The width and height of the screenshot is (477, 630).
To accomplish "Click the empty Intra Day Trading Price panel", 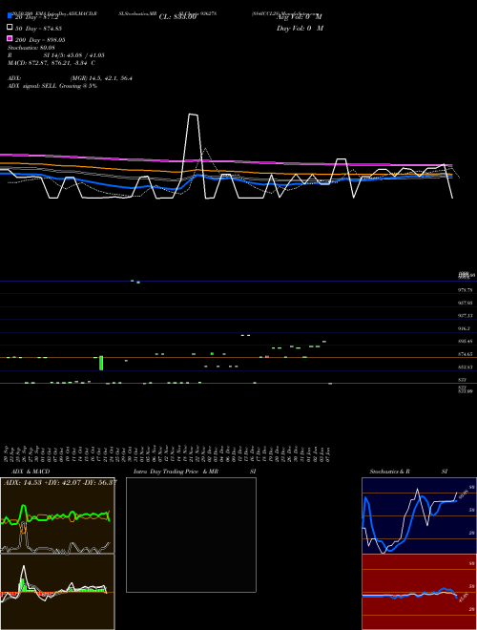I will coord(191,535).
